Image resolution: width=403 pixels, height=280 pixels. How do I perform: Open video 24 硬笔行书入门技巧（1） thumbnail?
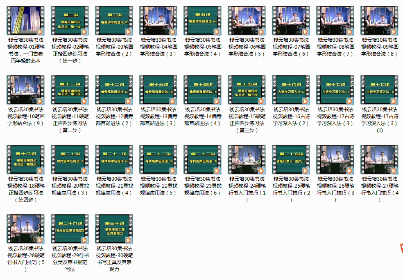[247, 159]
